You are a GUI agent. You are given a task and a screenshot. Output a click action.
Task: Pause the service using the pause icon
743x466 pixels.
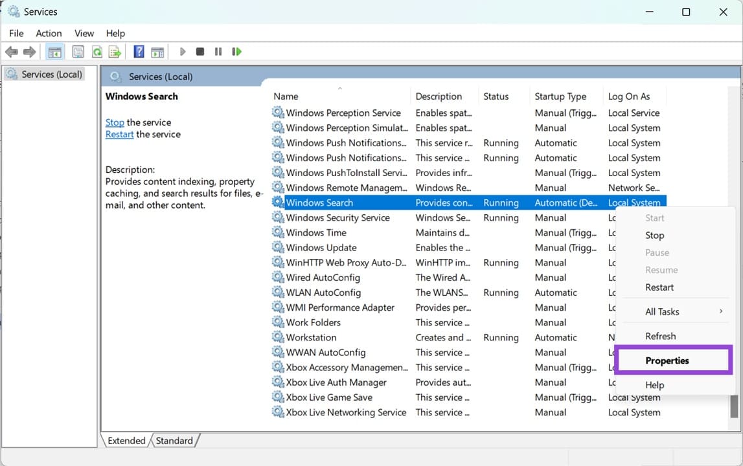pos(218,52)
